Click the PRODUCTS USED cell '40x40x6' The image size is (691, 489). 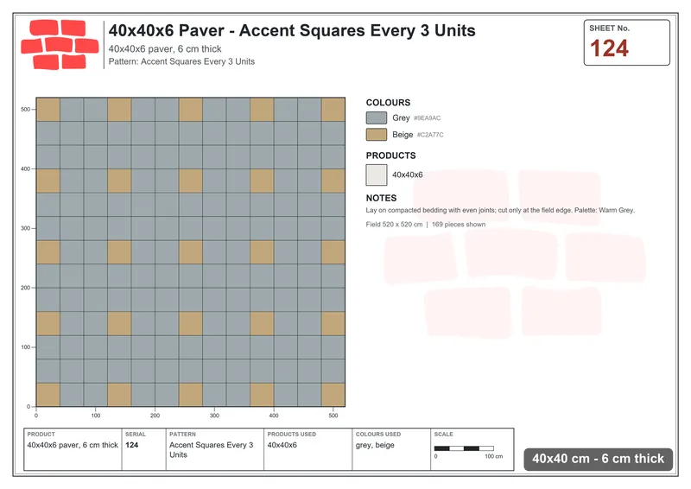click(x=282, y=445)
